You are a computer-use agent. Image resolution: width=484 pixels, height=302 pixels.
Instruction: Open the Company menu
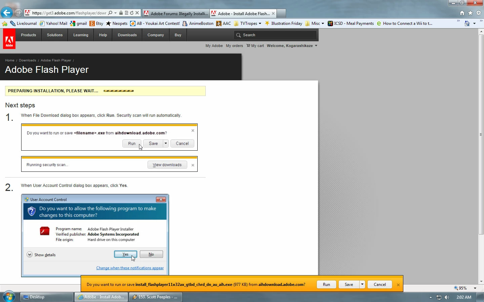pyautogui.click(x=156, y=35)
